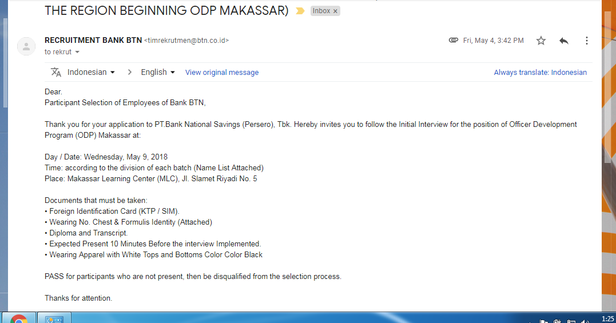Expand the recipient details arrow next to rekrut

coord(77,52)
